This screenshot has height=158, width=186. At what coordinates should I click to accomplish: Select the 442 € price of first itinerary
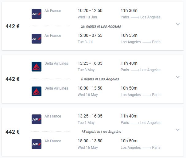pyautogui.click(x=13, y=26)
